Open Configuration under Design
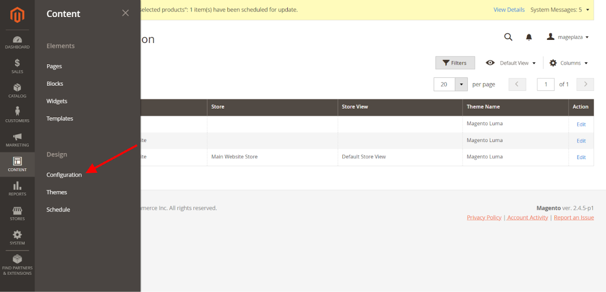 (64, 175)
